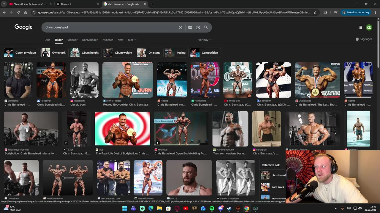Open the Wikipedia Chris Bumstead image
Image resolution: width=380 pixels, height=213 pixels.
pyautogui.click(x=18, y=80)
